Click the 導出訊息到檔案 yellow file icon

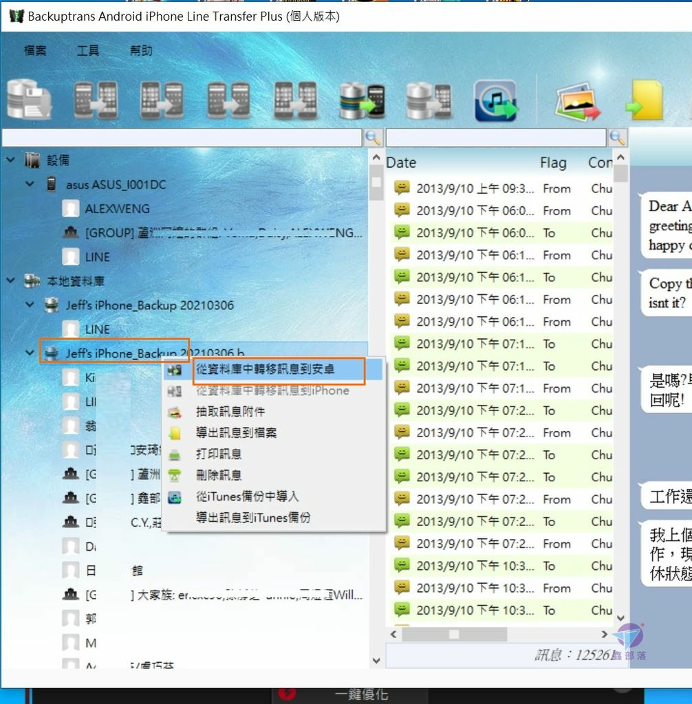click(174, 433)
